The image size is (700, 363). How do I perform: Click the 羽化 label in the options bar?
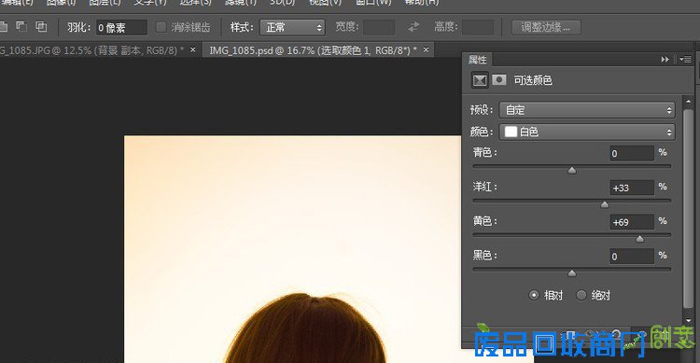79,27
